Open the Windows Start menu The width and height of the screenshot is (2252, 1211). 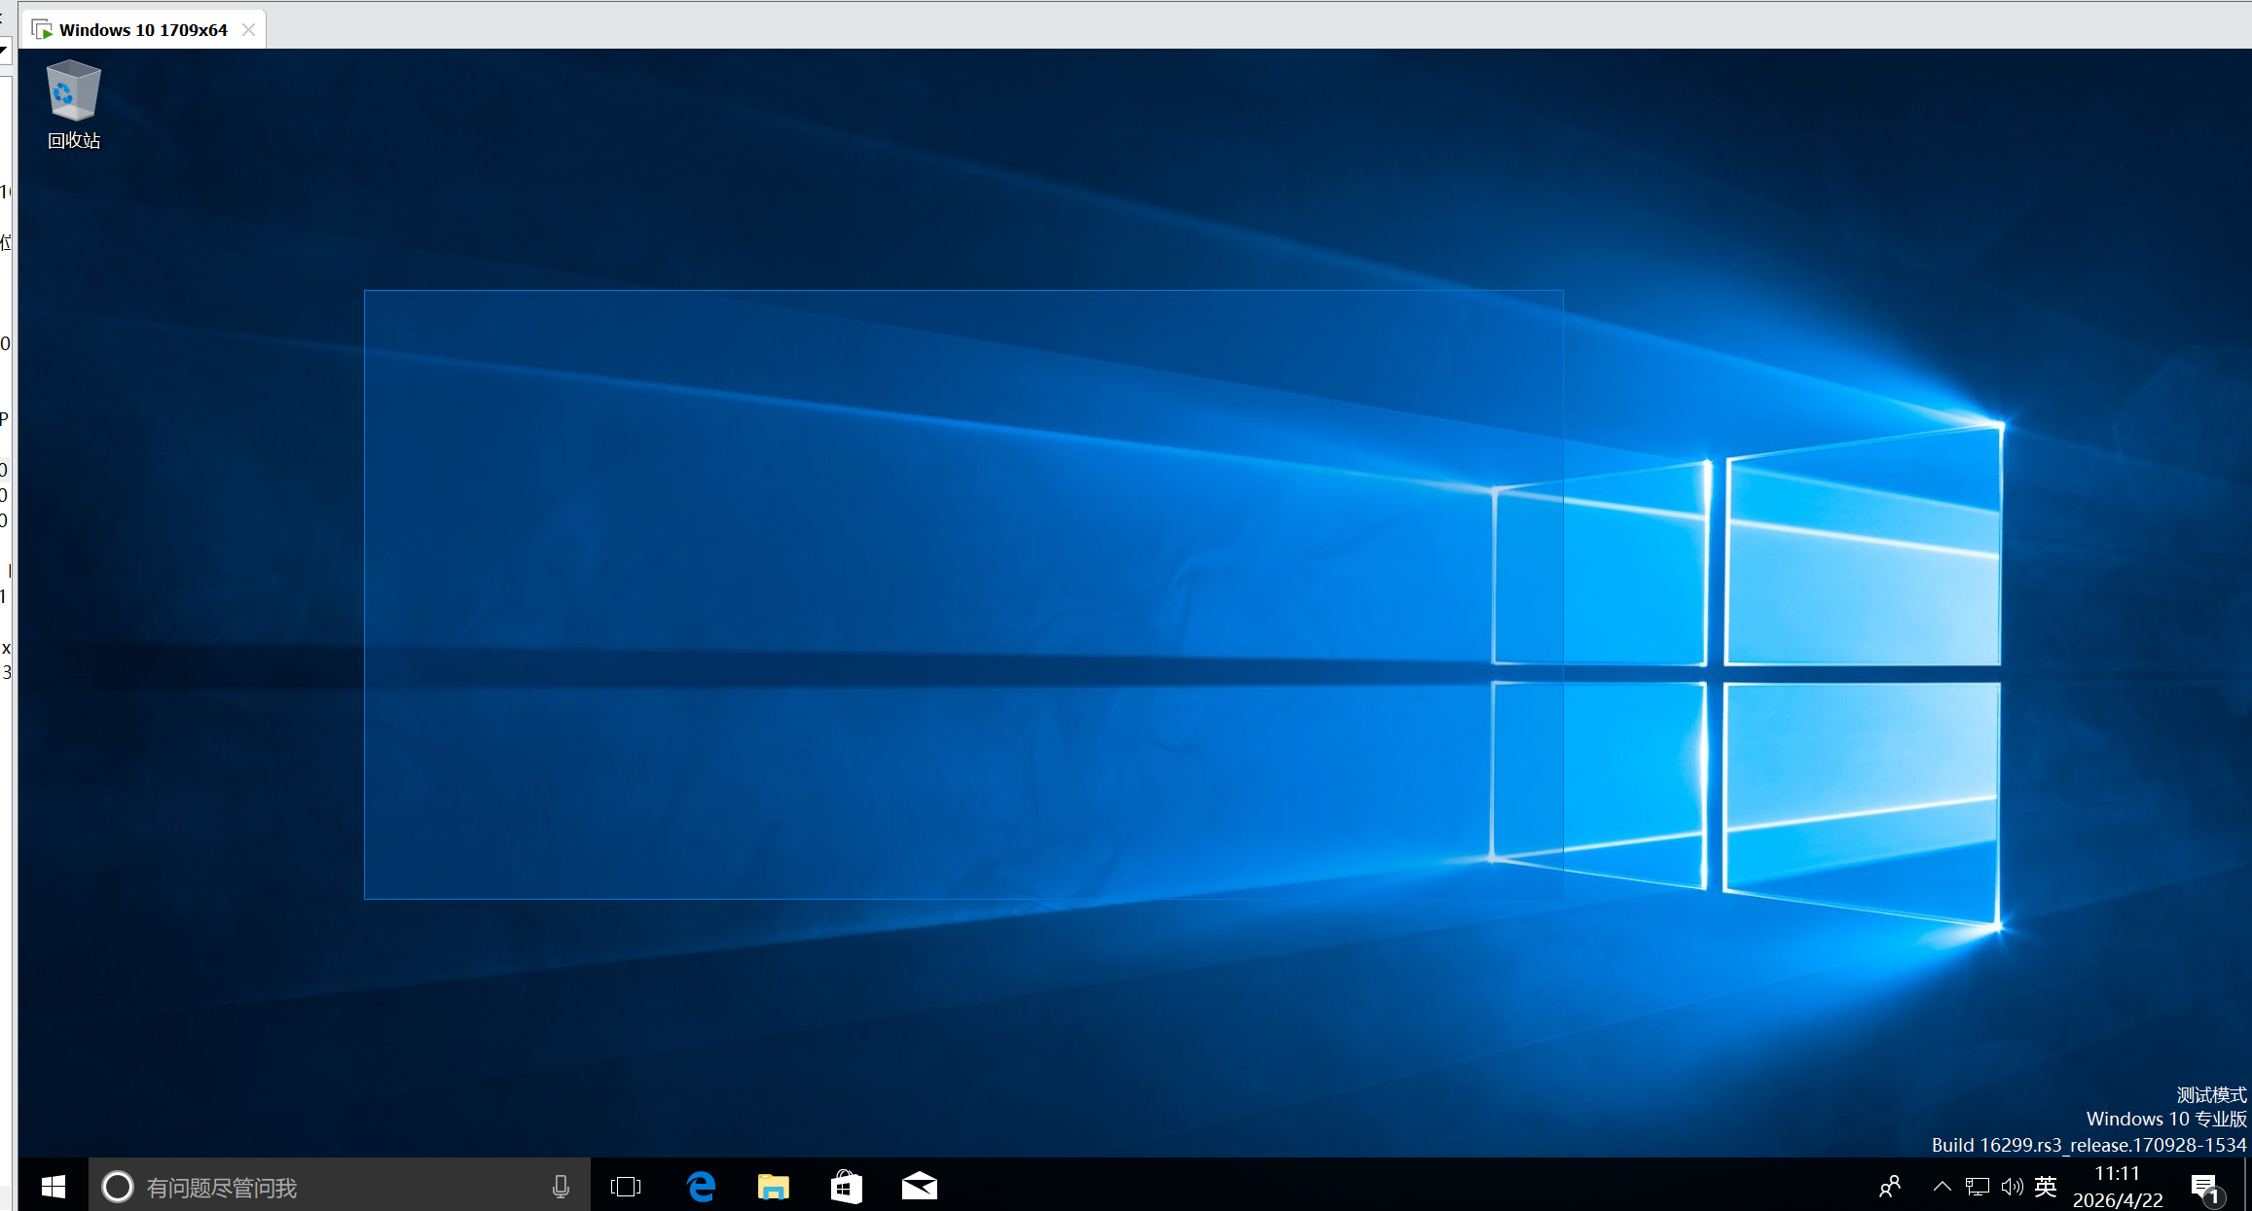(54, 1186)
